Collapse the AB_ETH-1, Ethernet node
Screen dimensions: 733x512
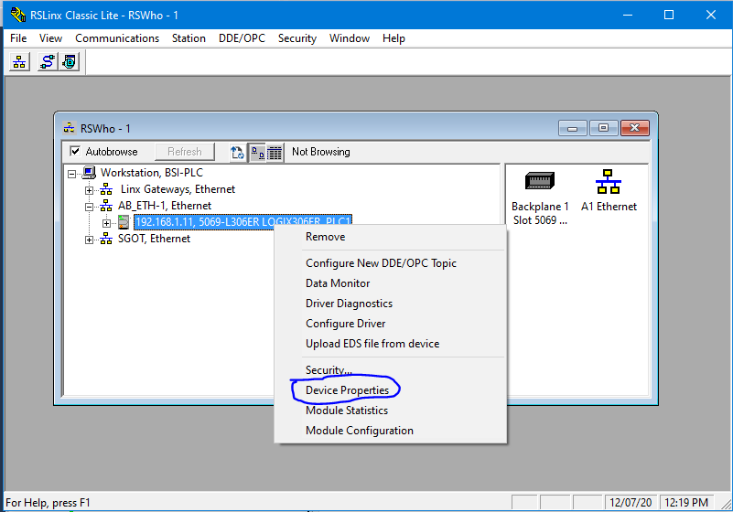pos(89,207)
